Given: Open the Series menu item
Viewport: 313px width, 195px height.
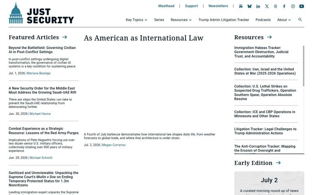Looking at the screenshot, I should coord(159,20).
